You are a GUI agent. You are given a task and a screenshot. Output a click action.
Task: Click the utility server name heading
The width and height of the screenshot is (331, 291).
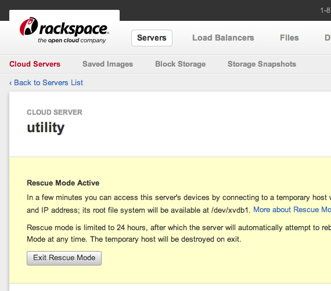(46, 128)
